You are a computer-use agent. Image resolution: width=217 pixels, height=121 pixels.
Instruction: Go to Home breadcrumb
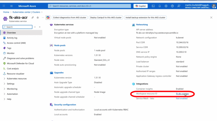tap(6, 12)
